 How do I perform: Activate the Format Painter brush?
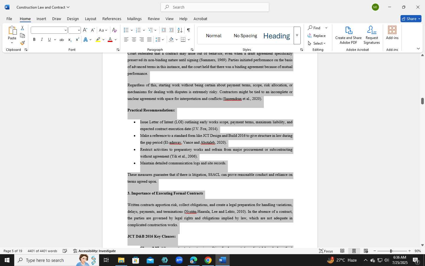tap(22, 43)
